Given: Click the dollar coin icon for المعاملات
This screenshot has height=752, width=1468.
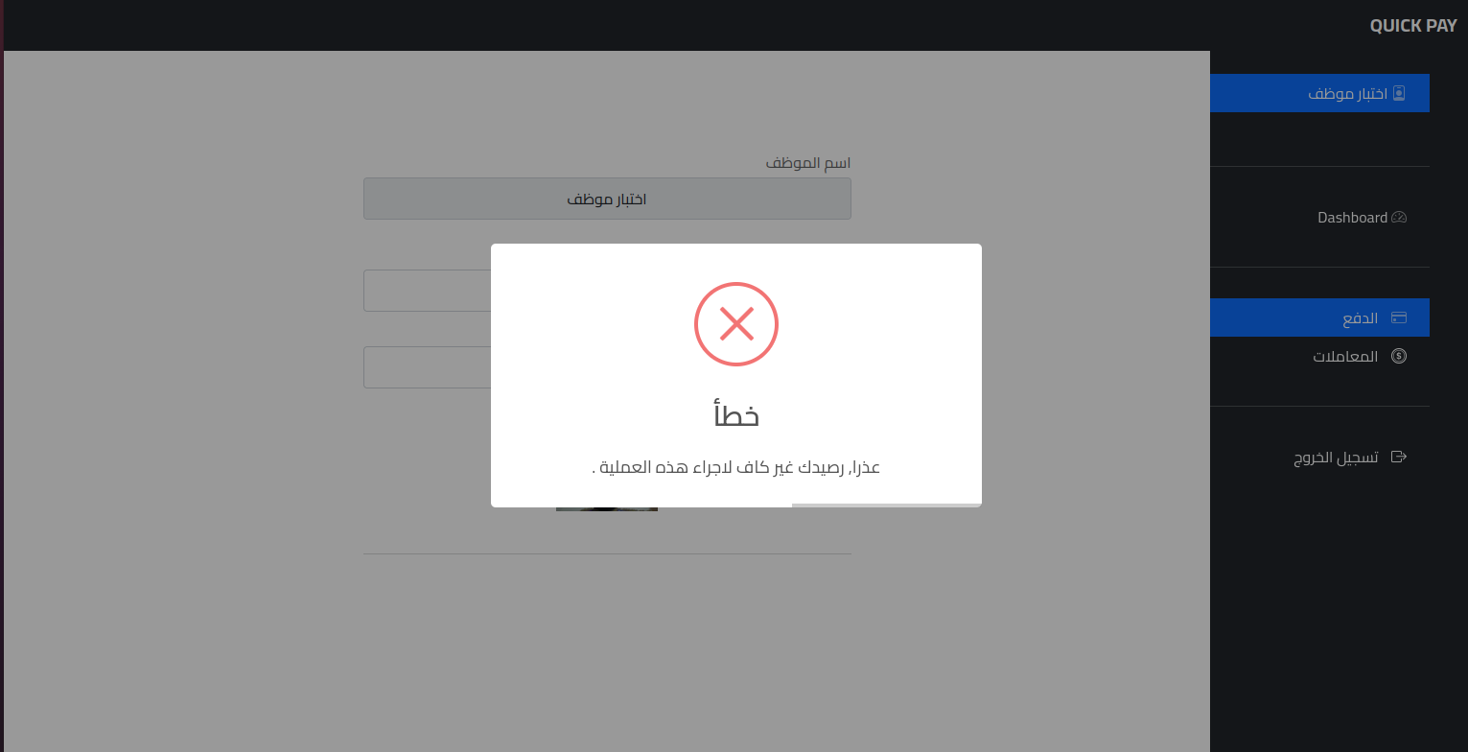Looking at the screenshot, I should (x=1399, y=356).
